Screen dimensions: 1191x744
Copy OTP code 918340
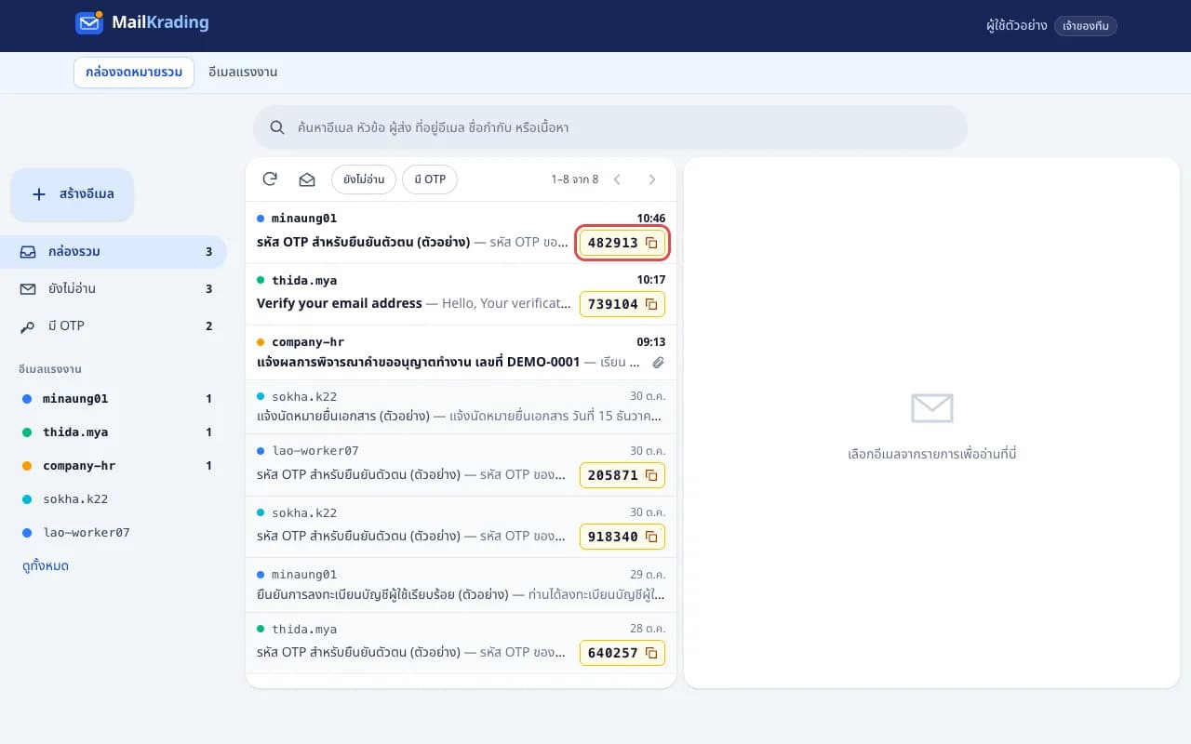[622, 537]
